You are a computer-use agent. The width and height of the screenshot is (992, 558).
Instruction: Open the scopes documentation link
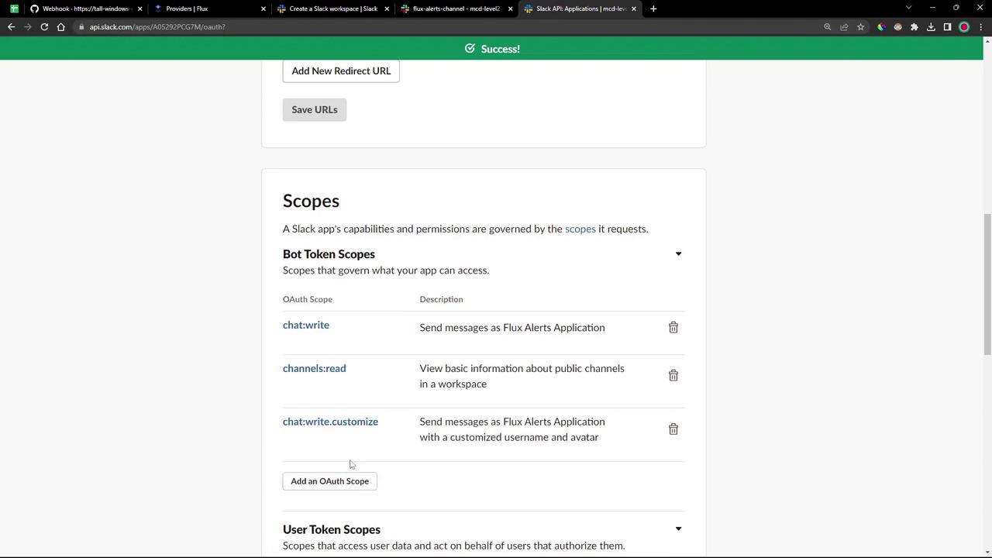pos(580,229)
